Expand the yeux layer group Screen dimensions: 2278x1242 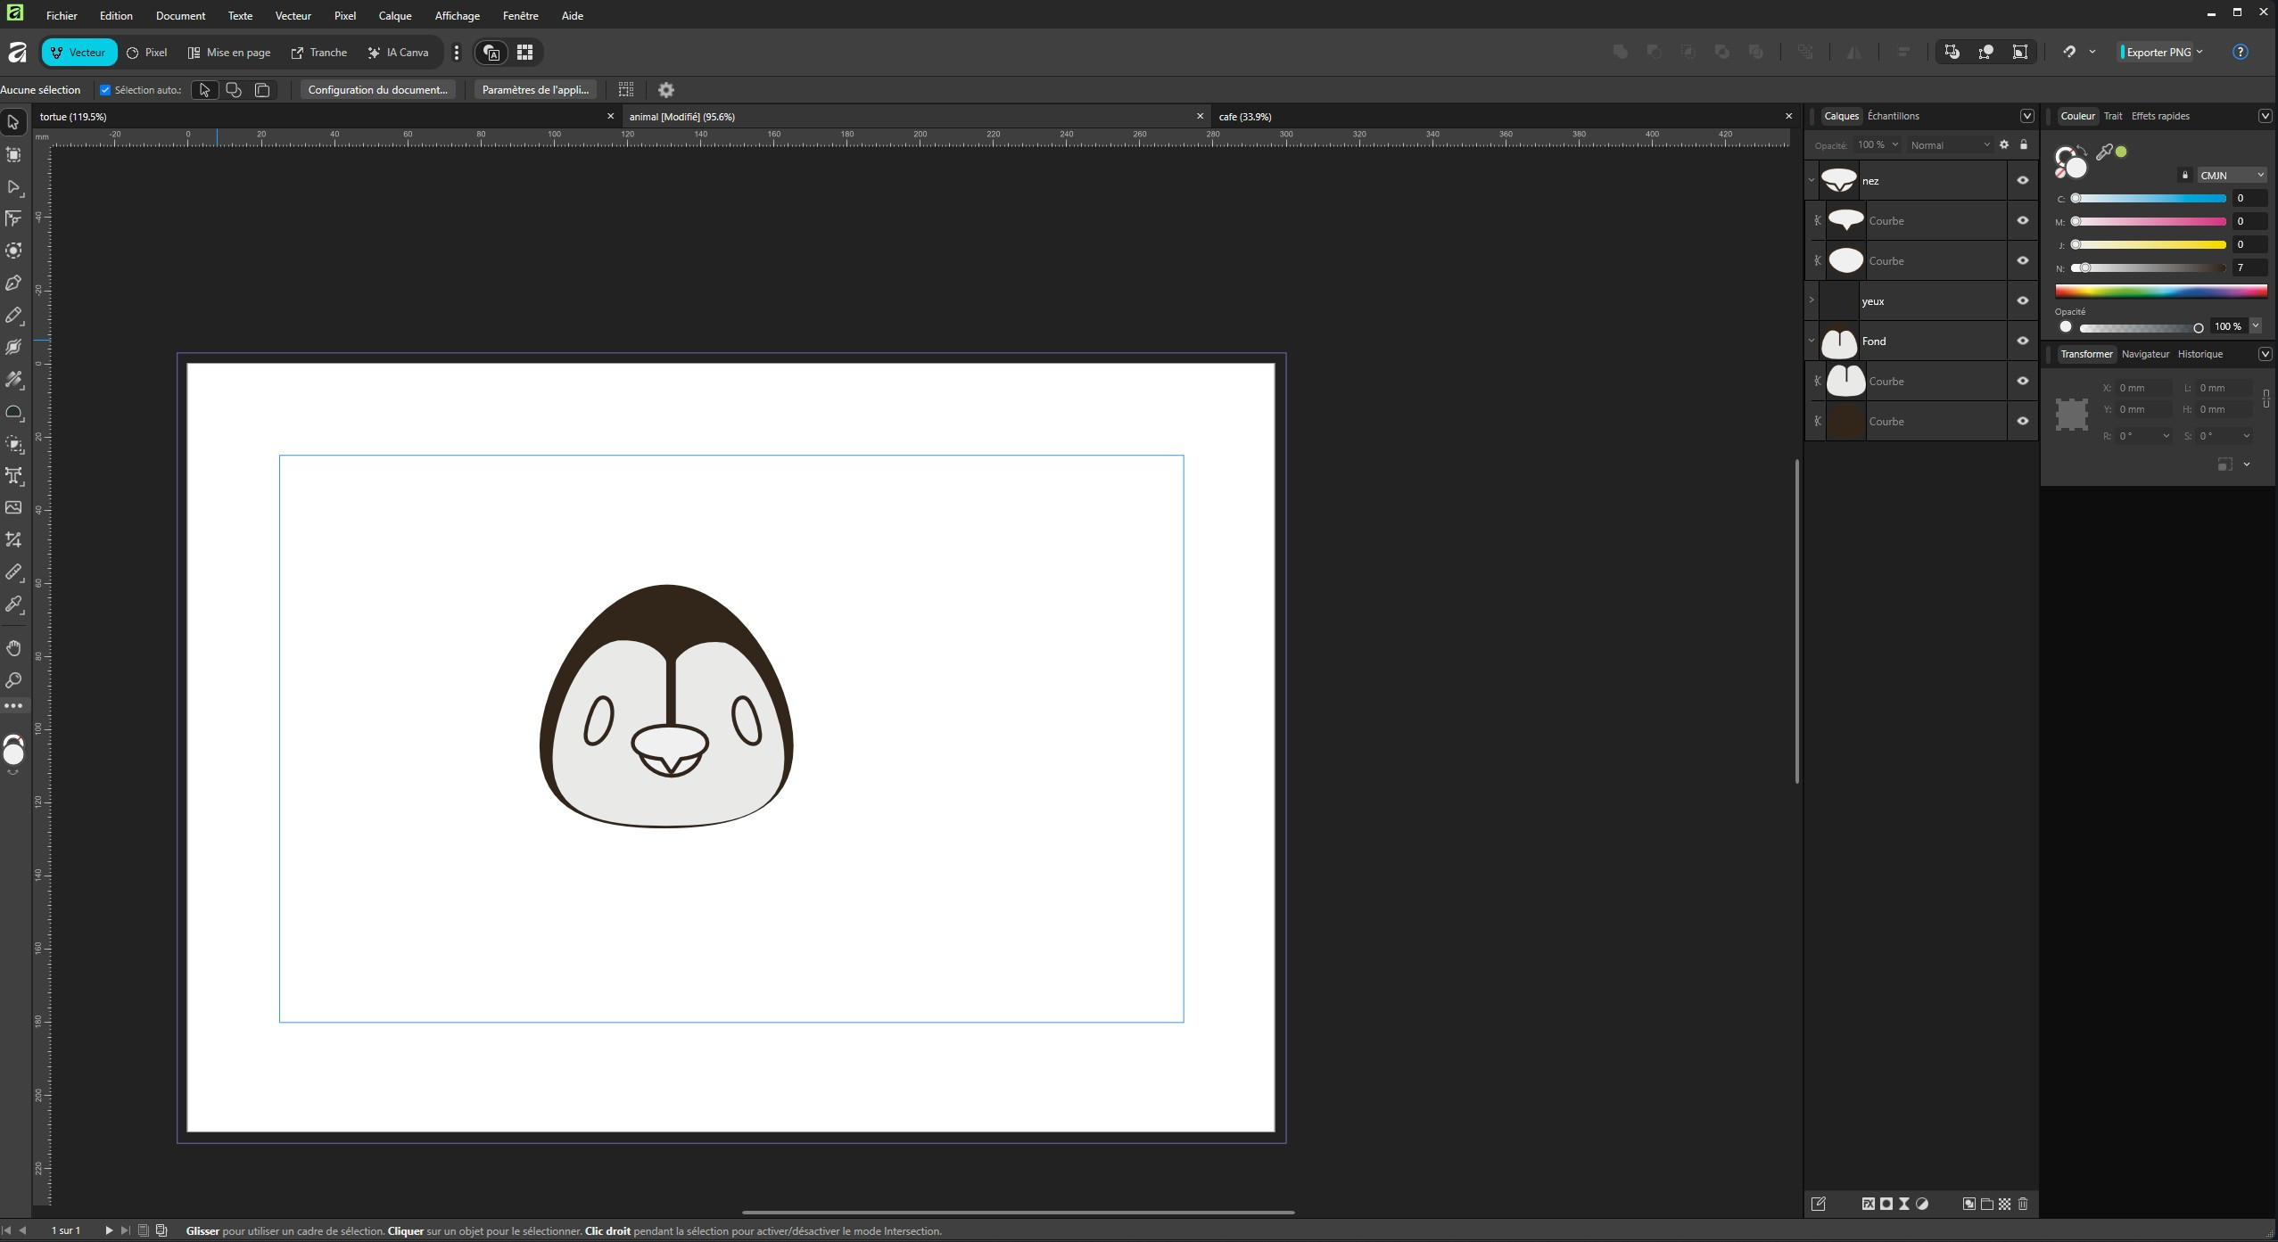[x=1812, y=300]
